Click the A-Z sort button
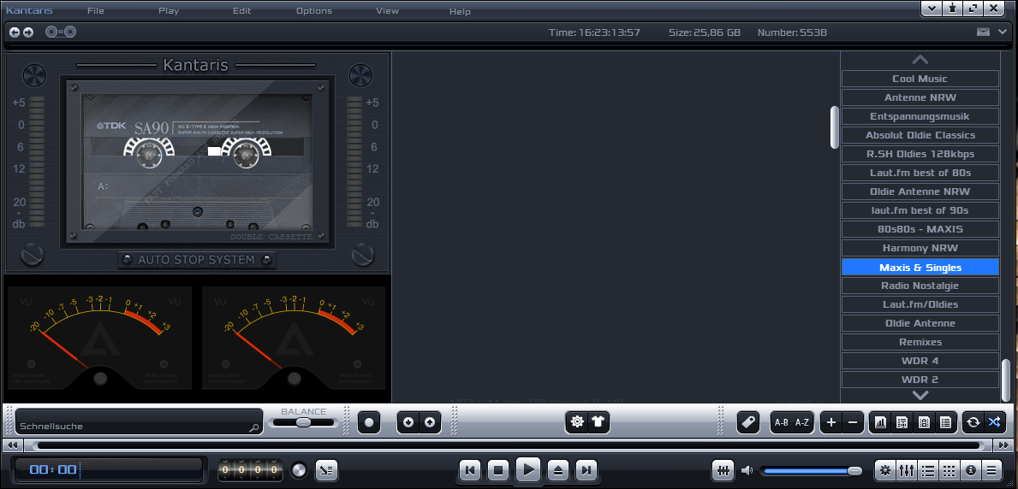 tap(802, 422)
